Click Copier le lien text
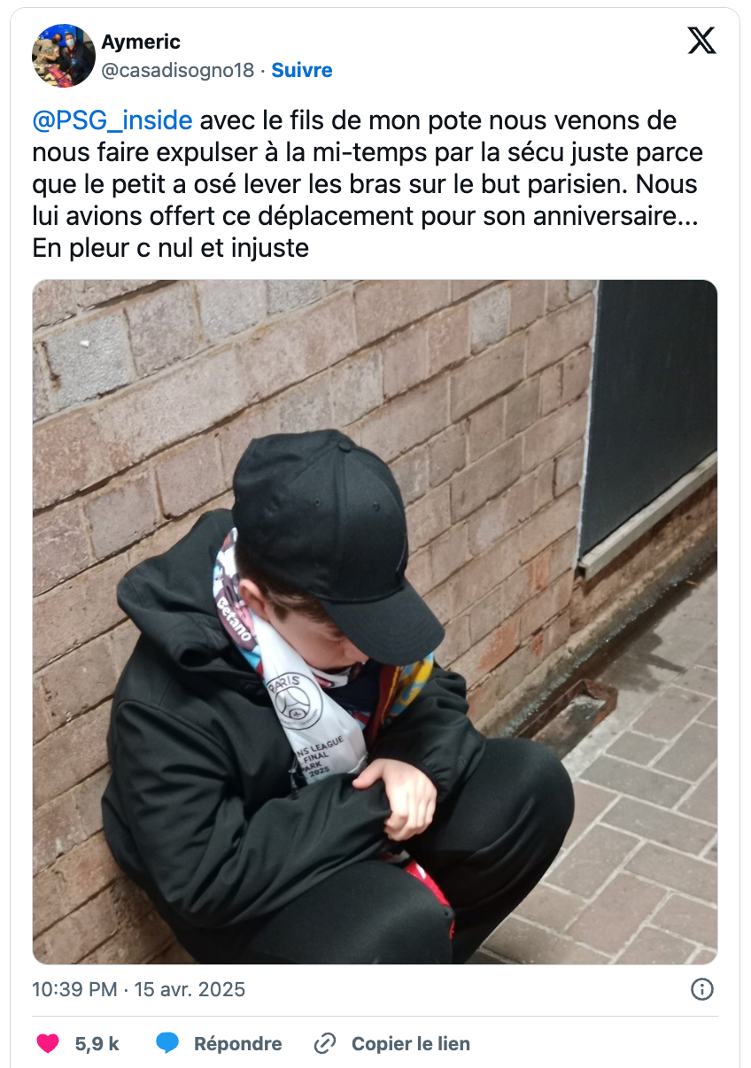 pos(411,1044)
